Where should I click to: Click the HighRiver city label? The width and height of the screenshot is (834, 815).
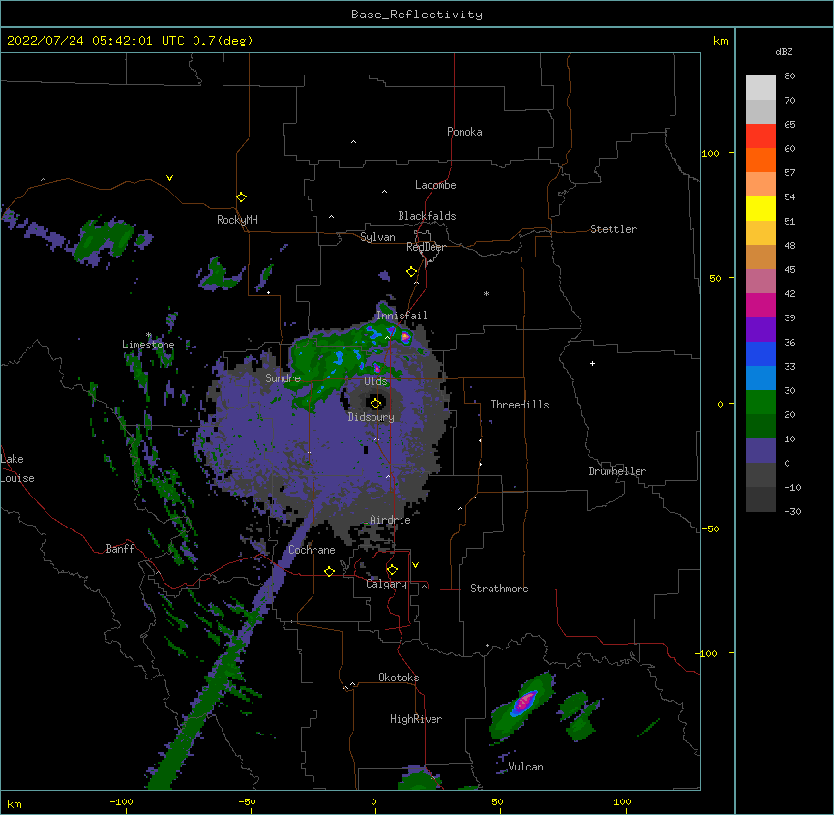click(x=416, y=719)
